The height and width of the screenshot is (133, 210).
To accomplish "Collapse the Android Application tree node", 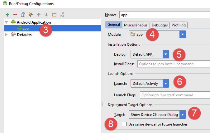I will point(7,22).
